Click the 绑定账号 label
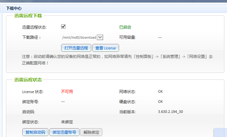The height and width of the screenshot is (137, 227). [x=30, y=102]
